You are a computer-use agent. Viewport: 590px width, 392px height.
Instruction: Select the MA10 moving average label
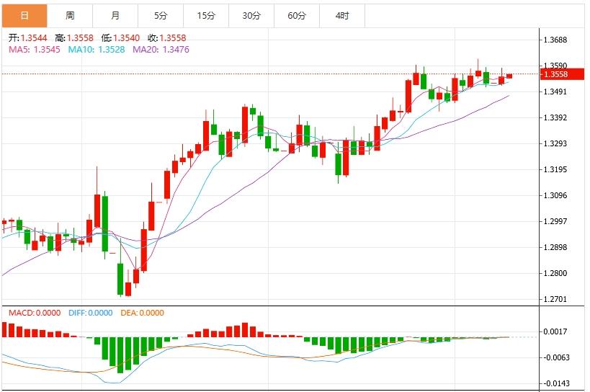tap(96, 49)
